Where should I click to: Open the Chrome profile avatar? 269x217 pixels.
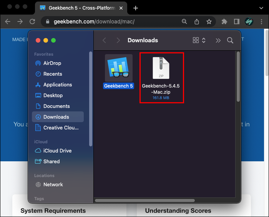249,22
